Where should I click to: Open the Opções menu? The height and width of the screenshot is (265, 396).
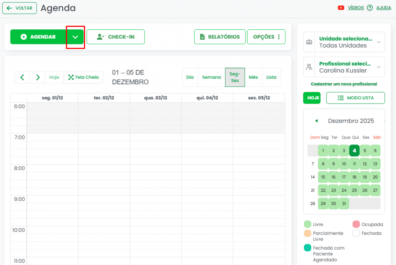[266, 37]
